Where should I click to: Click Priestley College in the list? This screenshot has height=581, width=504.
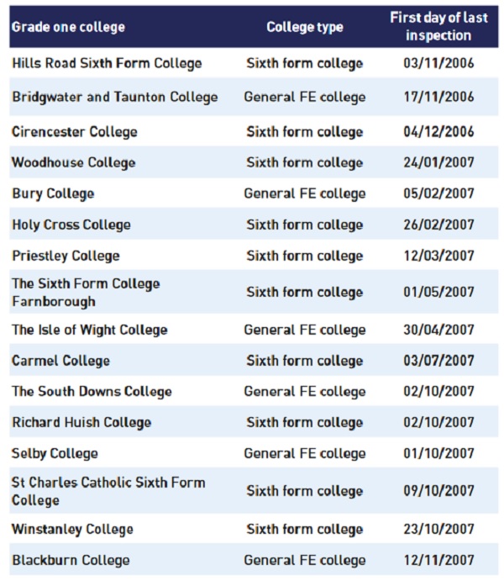click(x=66, y=256)
